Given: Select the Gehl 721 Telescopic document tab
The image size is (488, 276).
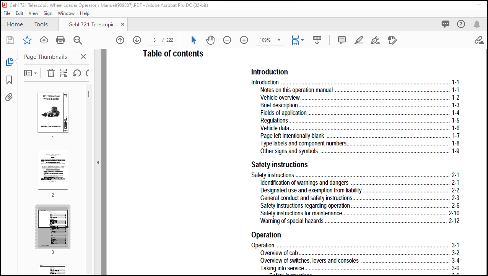Looking at the screenshot, I should (x=93, y=24).
